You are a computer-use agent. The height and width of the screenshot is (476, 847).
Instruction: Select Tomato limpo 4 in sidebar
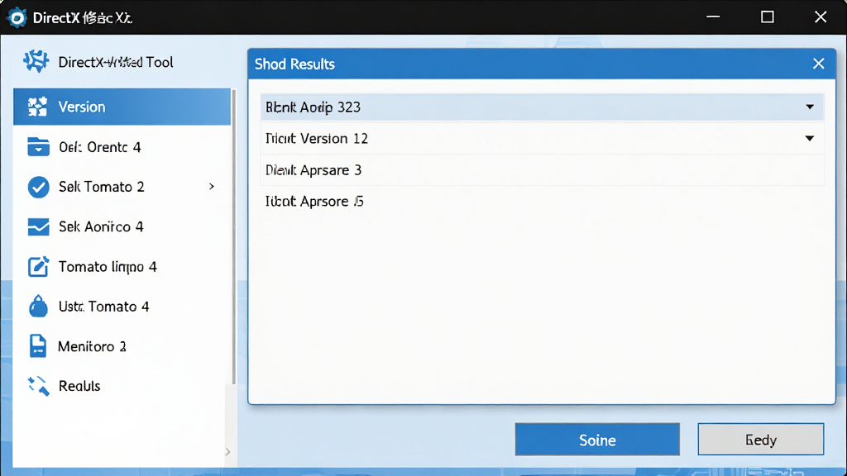[122, 267]
